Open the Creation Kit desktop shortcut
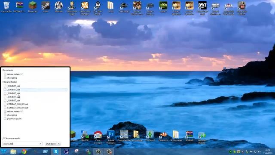Image resolution: width=275 pixels, height=155 pixels. [x=124, y=7]
